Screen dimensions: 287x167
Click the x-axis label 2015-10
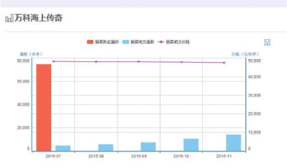tap(181, 157)
